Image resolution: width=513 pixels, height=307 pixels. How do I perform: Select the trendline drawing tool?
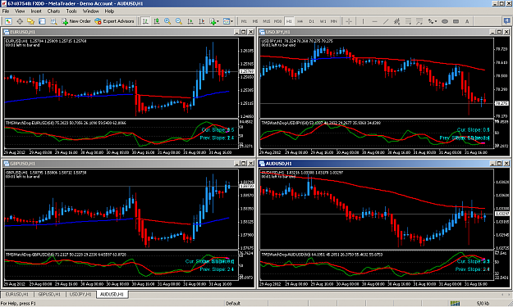pyautogui.click(x=386, y=21)
